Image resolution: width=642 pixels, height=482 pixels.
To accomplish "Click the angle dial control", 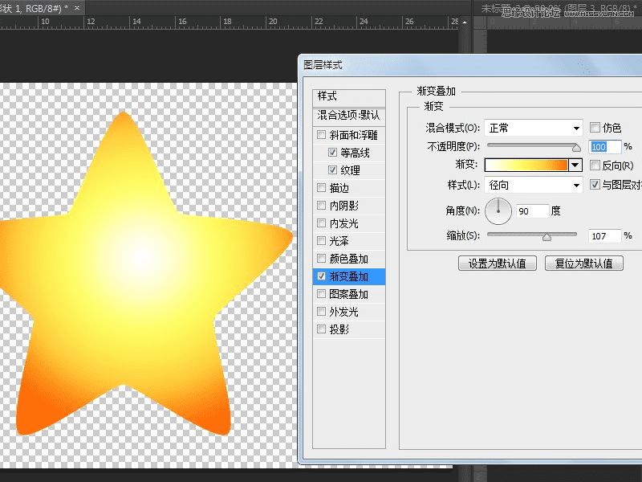I will coord(498,210).
